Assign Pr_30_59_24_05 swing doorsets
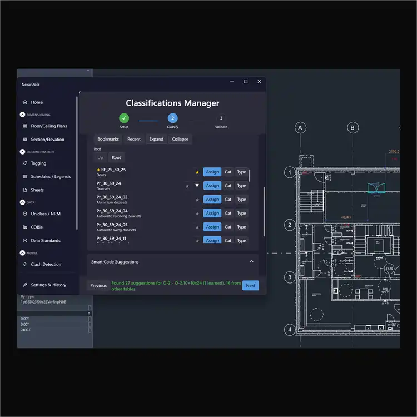This screenshot has height=417, width=417. pos(212,227)
